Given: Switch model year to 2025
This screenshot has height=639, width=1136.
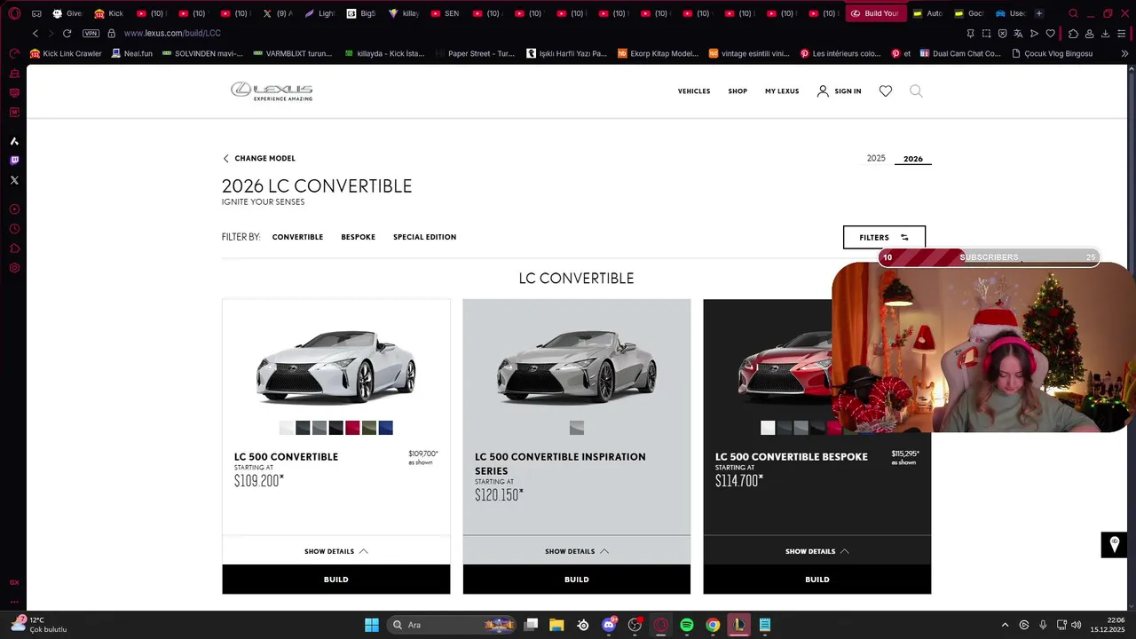Looking at the screenshot, I should [x=876, y=158].
